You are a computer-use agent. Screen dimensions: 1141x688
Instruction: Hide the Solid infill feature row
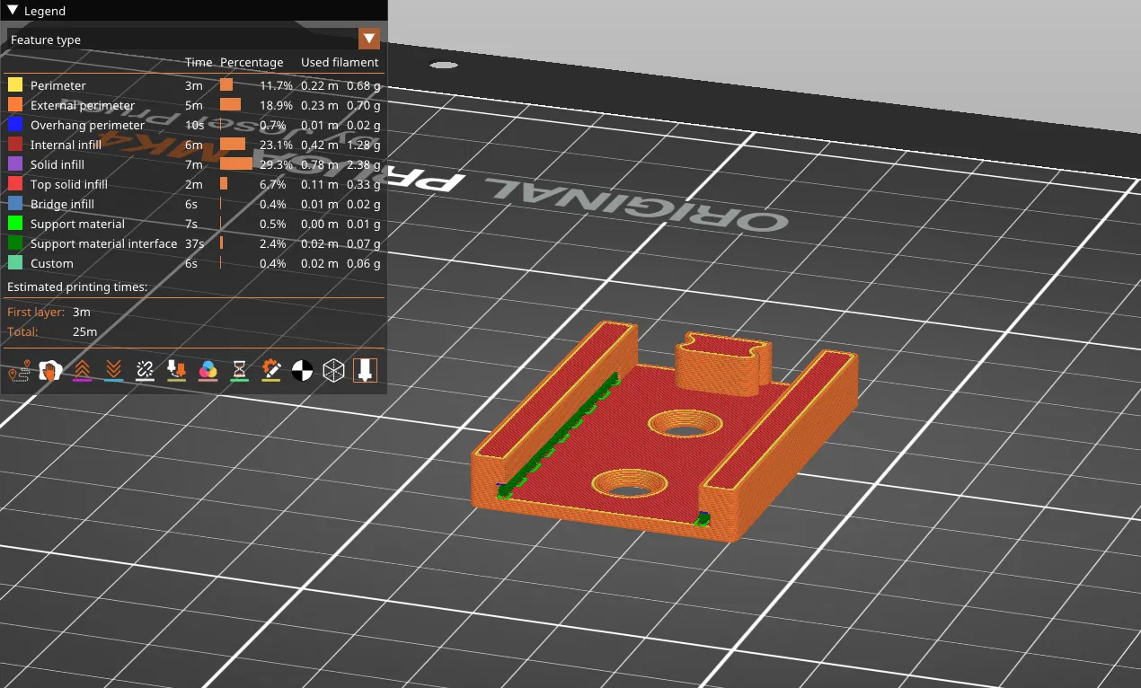click(193, 164)
